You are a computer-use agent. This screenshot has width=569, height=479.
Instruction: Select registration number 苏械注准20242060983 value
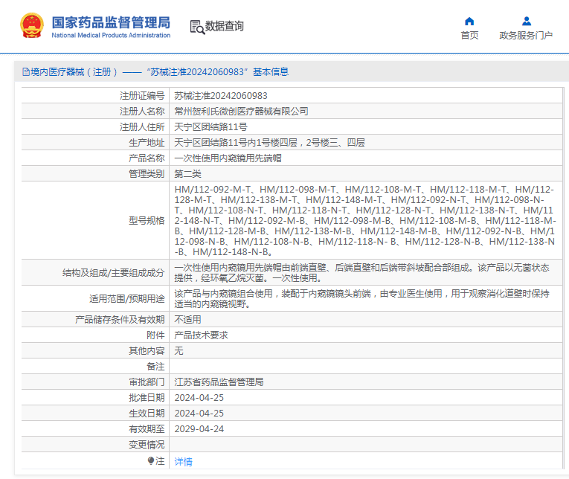click(221, 96)
